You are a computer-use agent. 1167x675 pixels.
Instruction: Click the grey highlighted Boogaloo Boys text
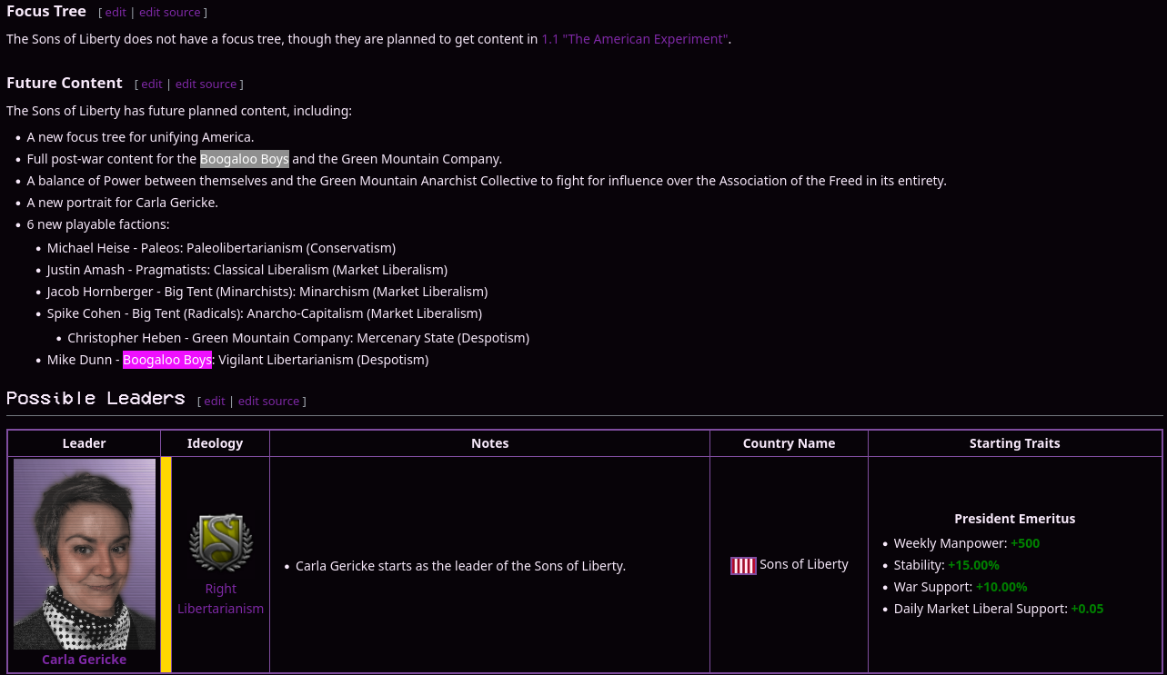point(245,159)
